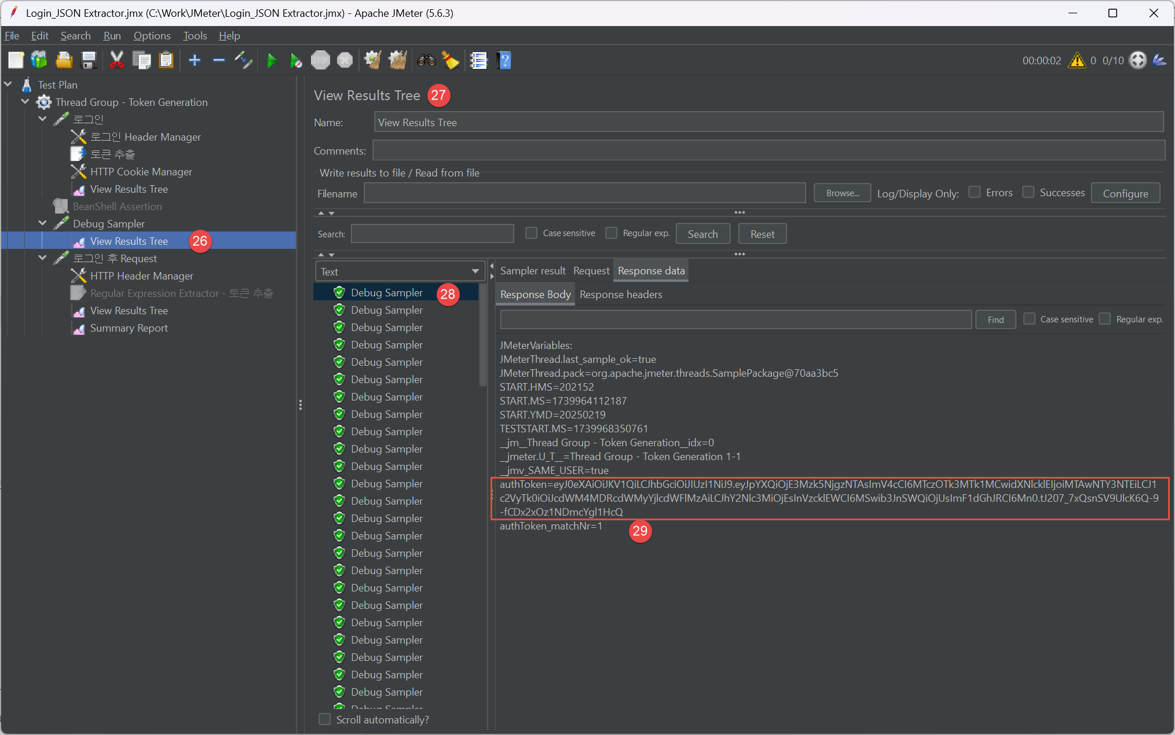Save the test plan with the floppy icon
The height and width of the screenshot is (735, 1175).
click(x=89, y=60)
